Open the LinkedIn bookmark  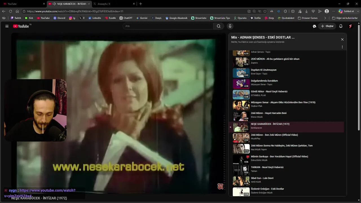click(x=94, y=18)
